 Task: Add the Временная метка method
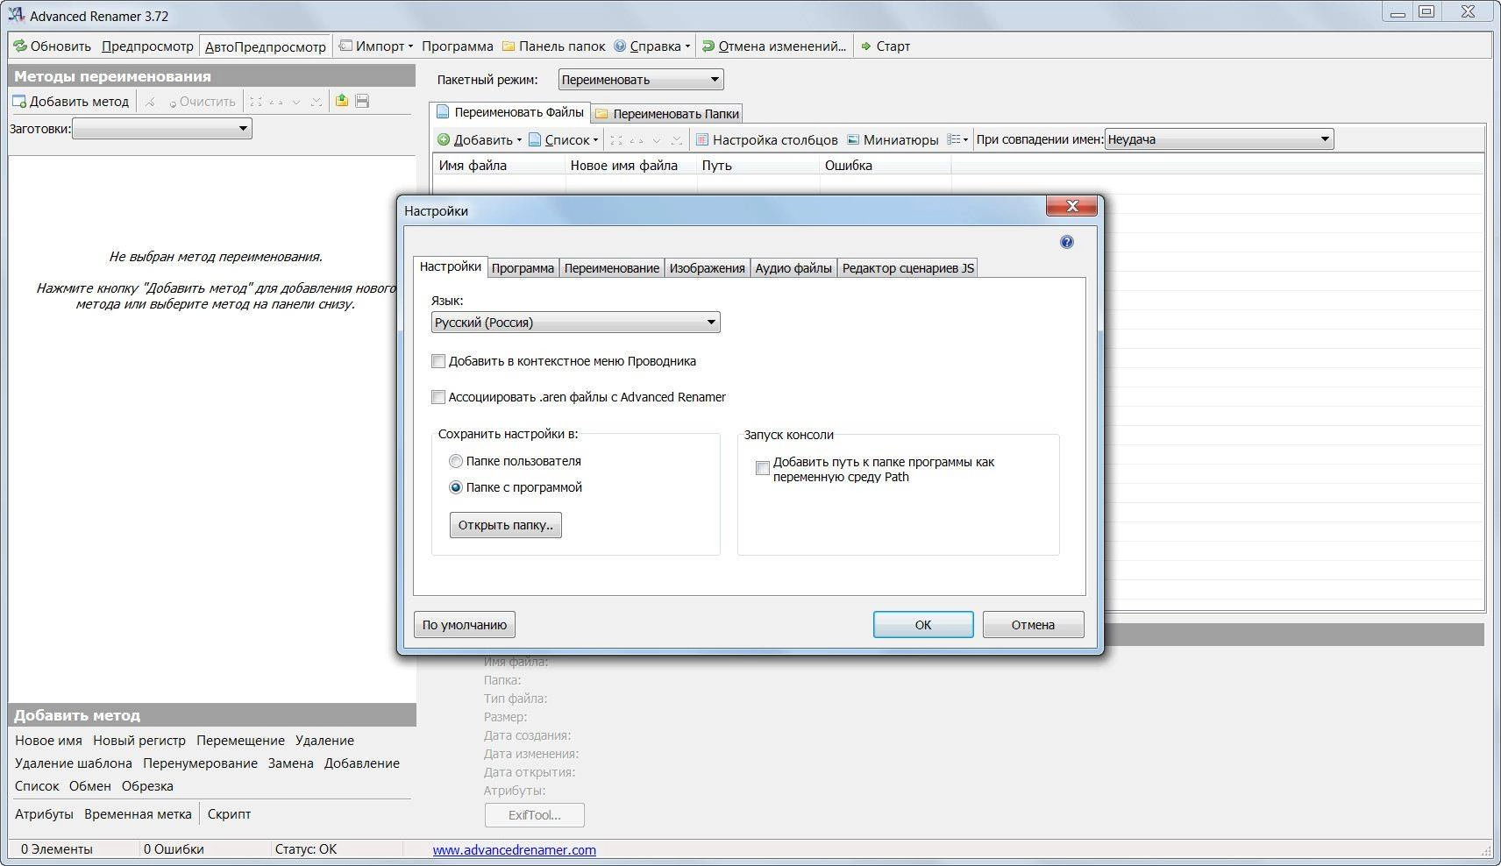(138, 814)
